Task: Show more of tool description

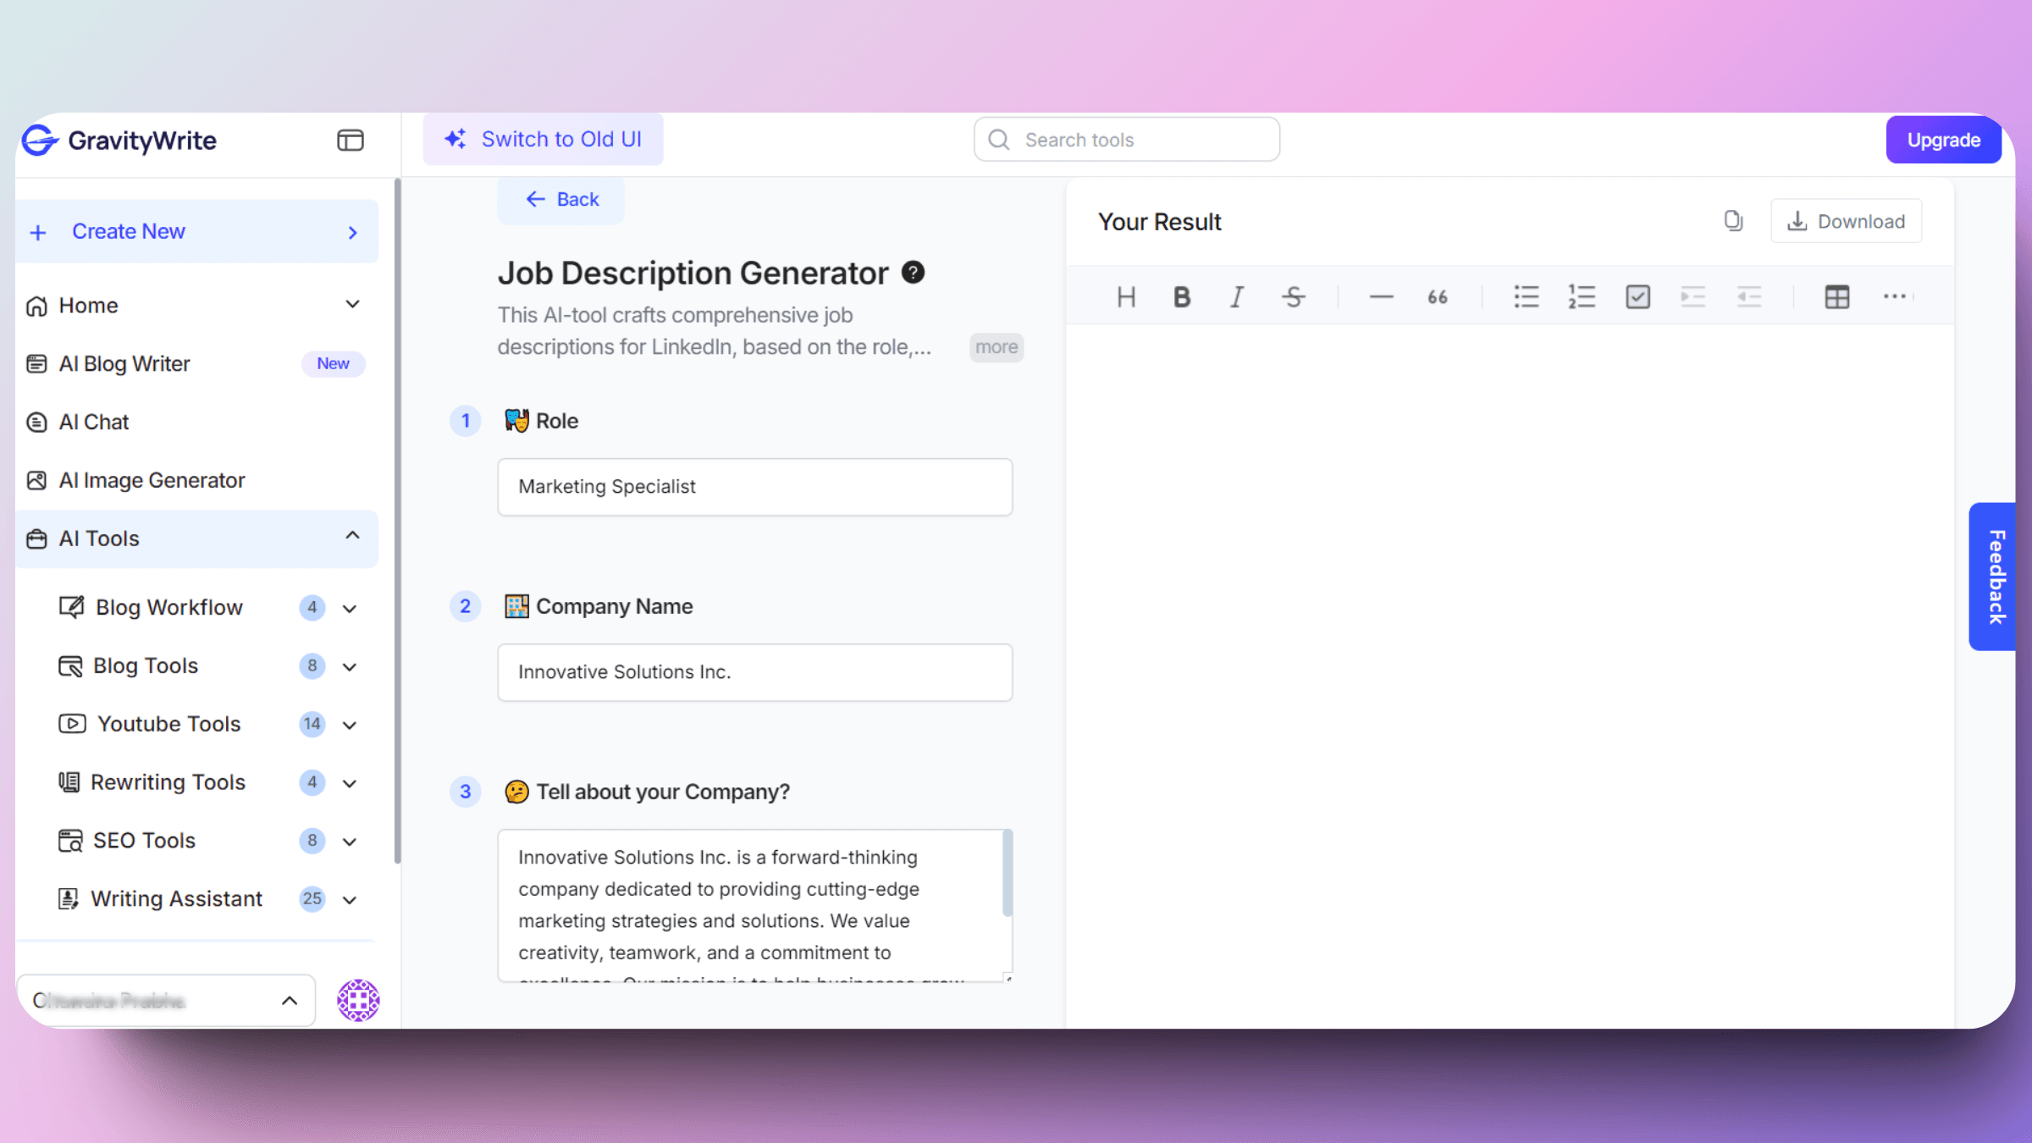Action: [x=996, y=347]
